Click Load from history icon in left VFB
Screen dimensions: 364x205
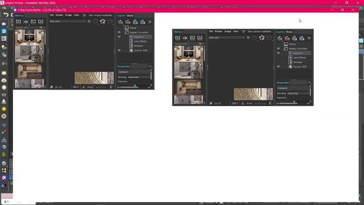(x=33, y=22)
